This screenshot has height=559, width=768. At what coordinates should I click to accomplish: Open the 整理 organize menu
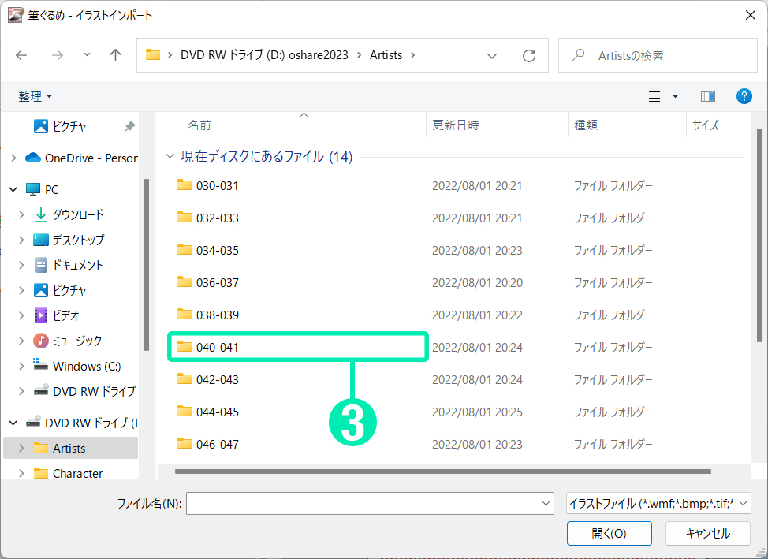coord(35,96)
